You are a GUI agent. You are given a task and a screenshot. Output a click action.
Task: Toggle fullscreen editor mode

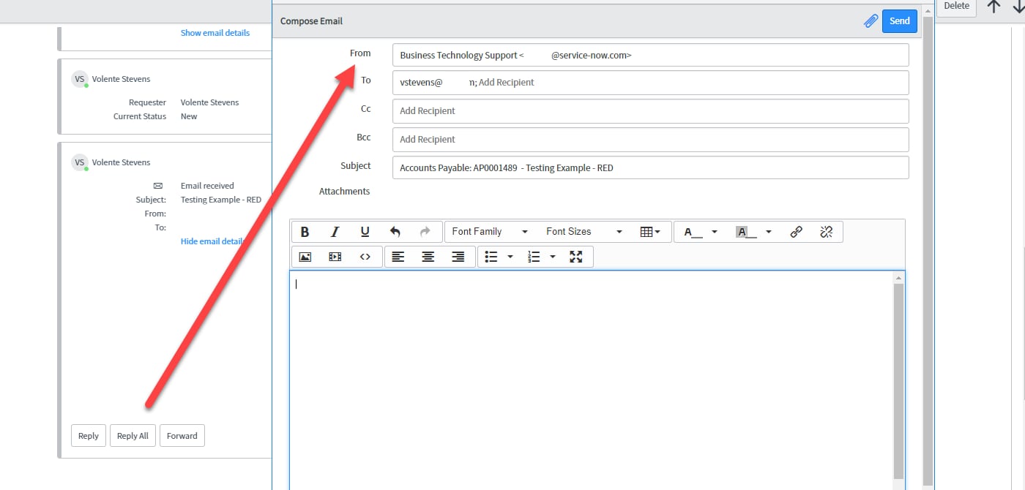(576, 257)
